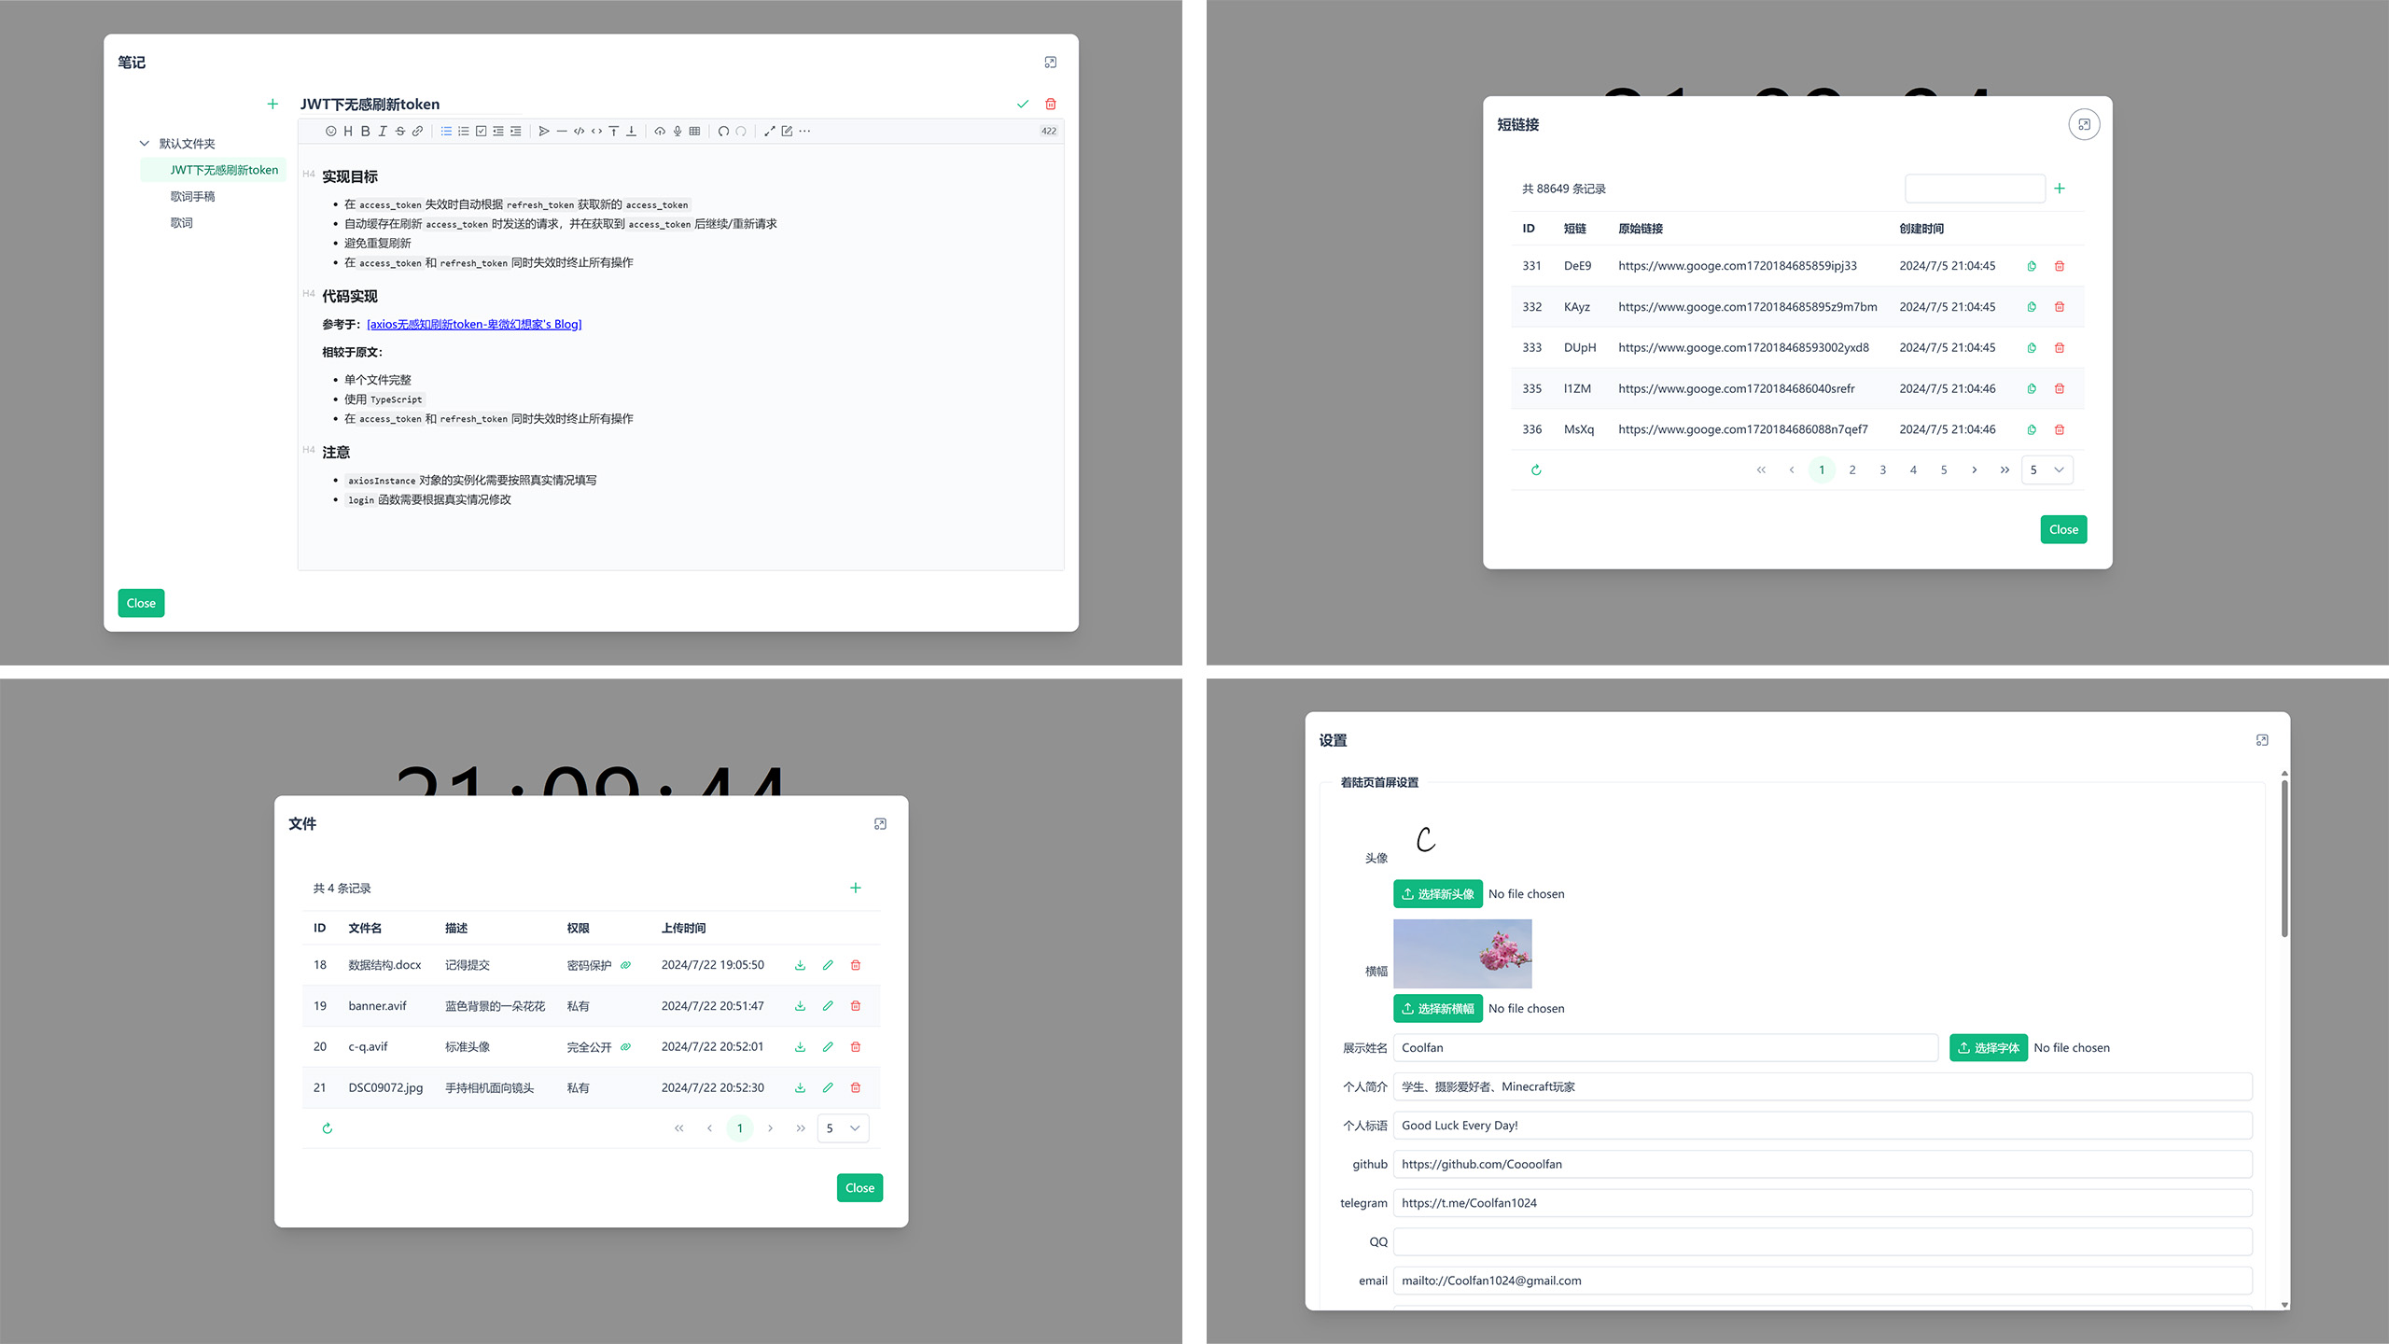
Task: Click page 2 in short links pagination
Action: (x=1852, y=469)
